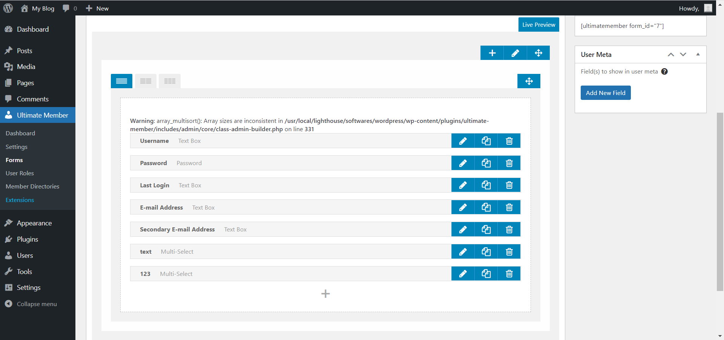Edit row settings with the top pencil button
This screenshot has height=340, width=724.
(x=515, y=53)
